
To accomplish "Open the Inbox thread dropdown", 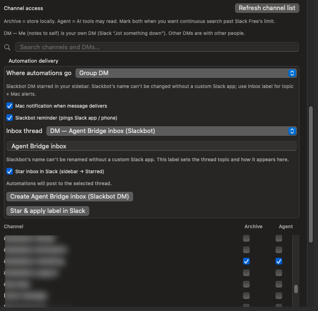I will (x=171, y=131).
